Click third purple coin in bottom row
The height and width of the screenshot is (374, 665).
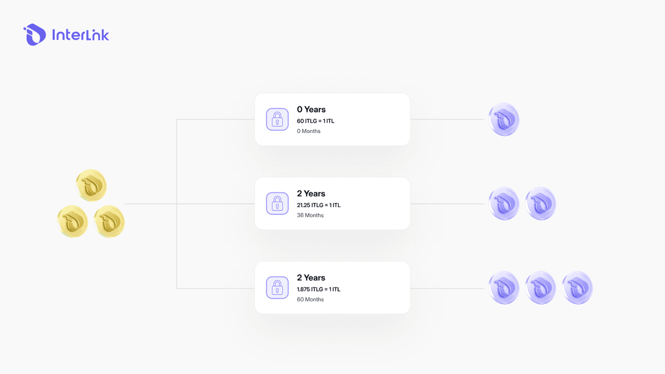coord(577,288)
